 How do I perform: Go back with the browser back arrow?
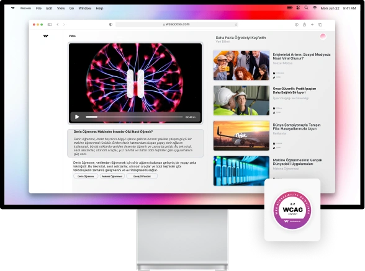tap(58, 24)
